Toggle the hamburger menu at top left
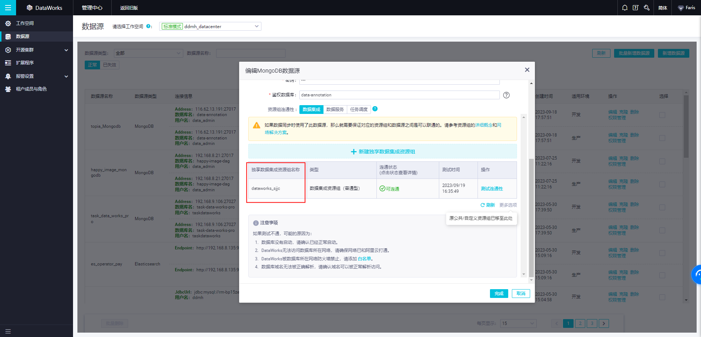701x337 pixels. (x=8, y=8)
